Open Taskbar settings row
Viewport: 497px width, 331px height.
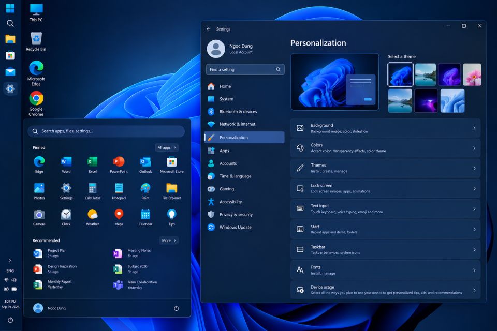coord(385,250)
